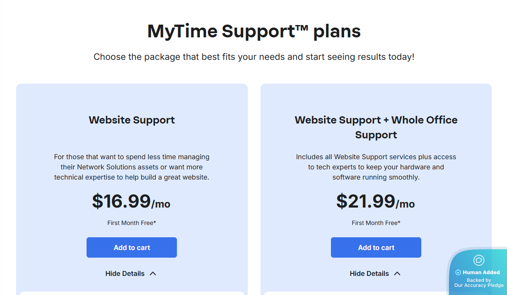Open the Backed by Our Accuracy Pledge text
The image size is (507, 295).
tap(479, 283)
